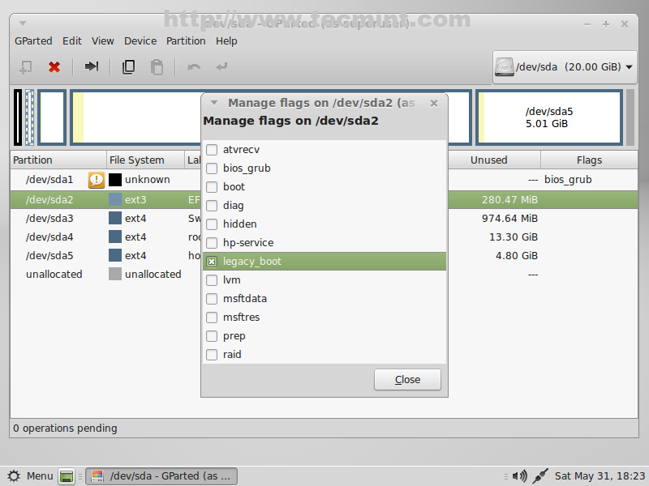Click the ext3 color swatch for sda2
Viewport: 649px width, 486px height.
115,199
